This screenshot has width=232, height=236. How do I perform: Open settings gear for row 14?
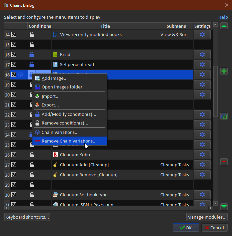[x=202, y=34]
